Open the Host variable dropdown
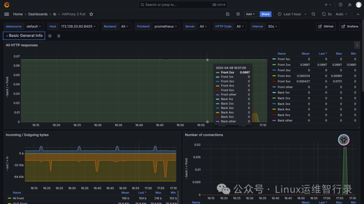This screenshot has width=364, height=204. (79, 27)
